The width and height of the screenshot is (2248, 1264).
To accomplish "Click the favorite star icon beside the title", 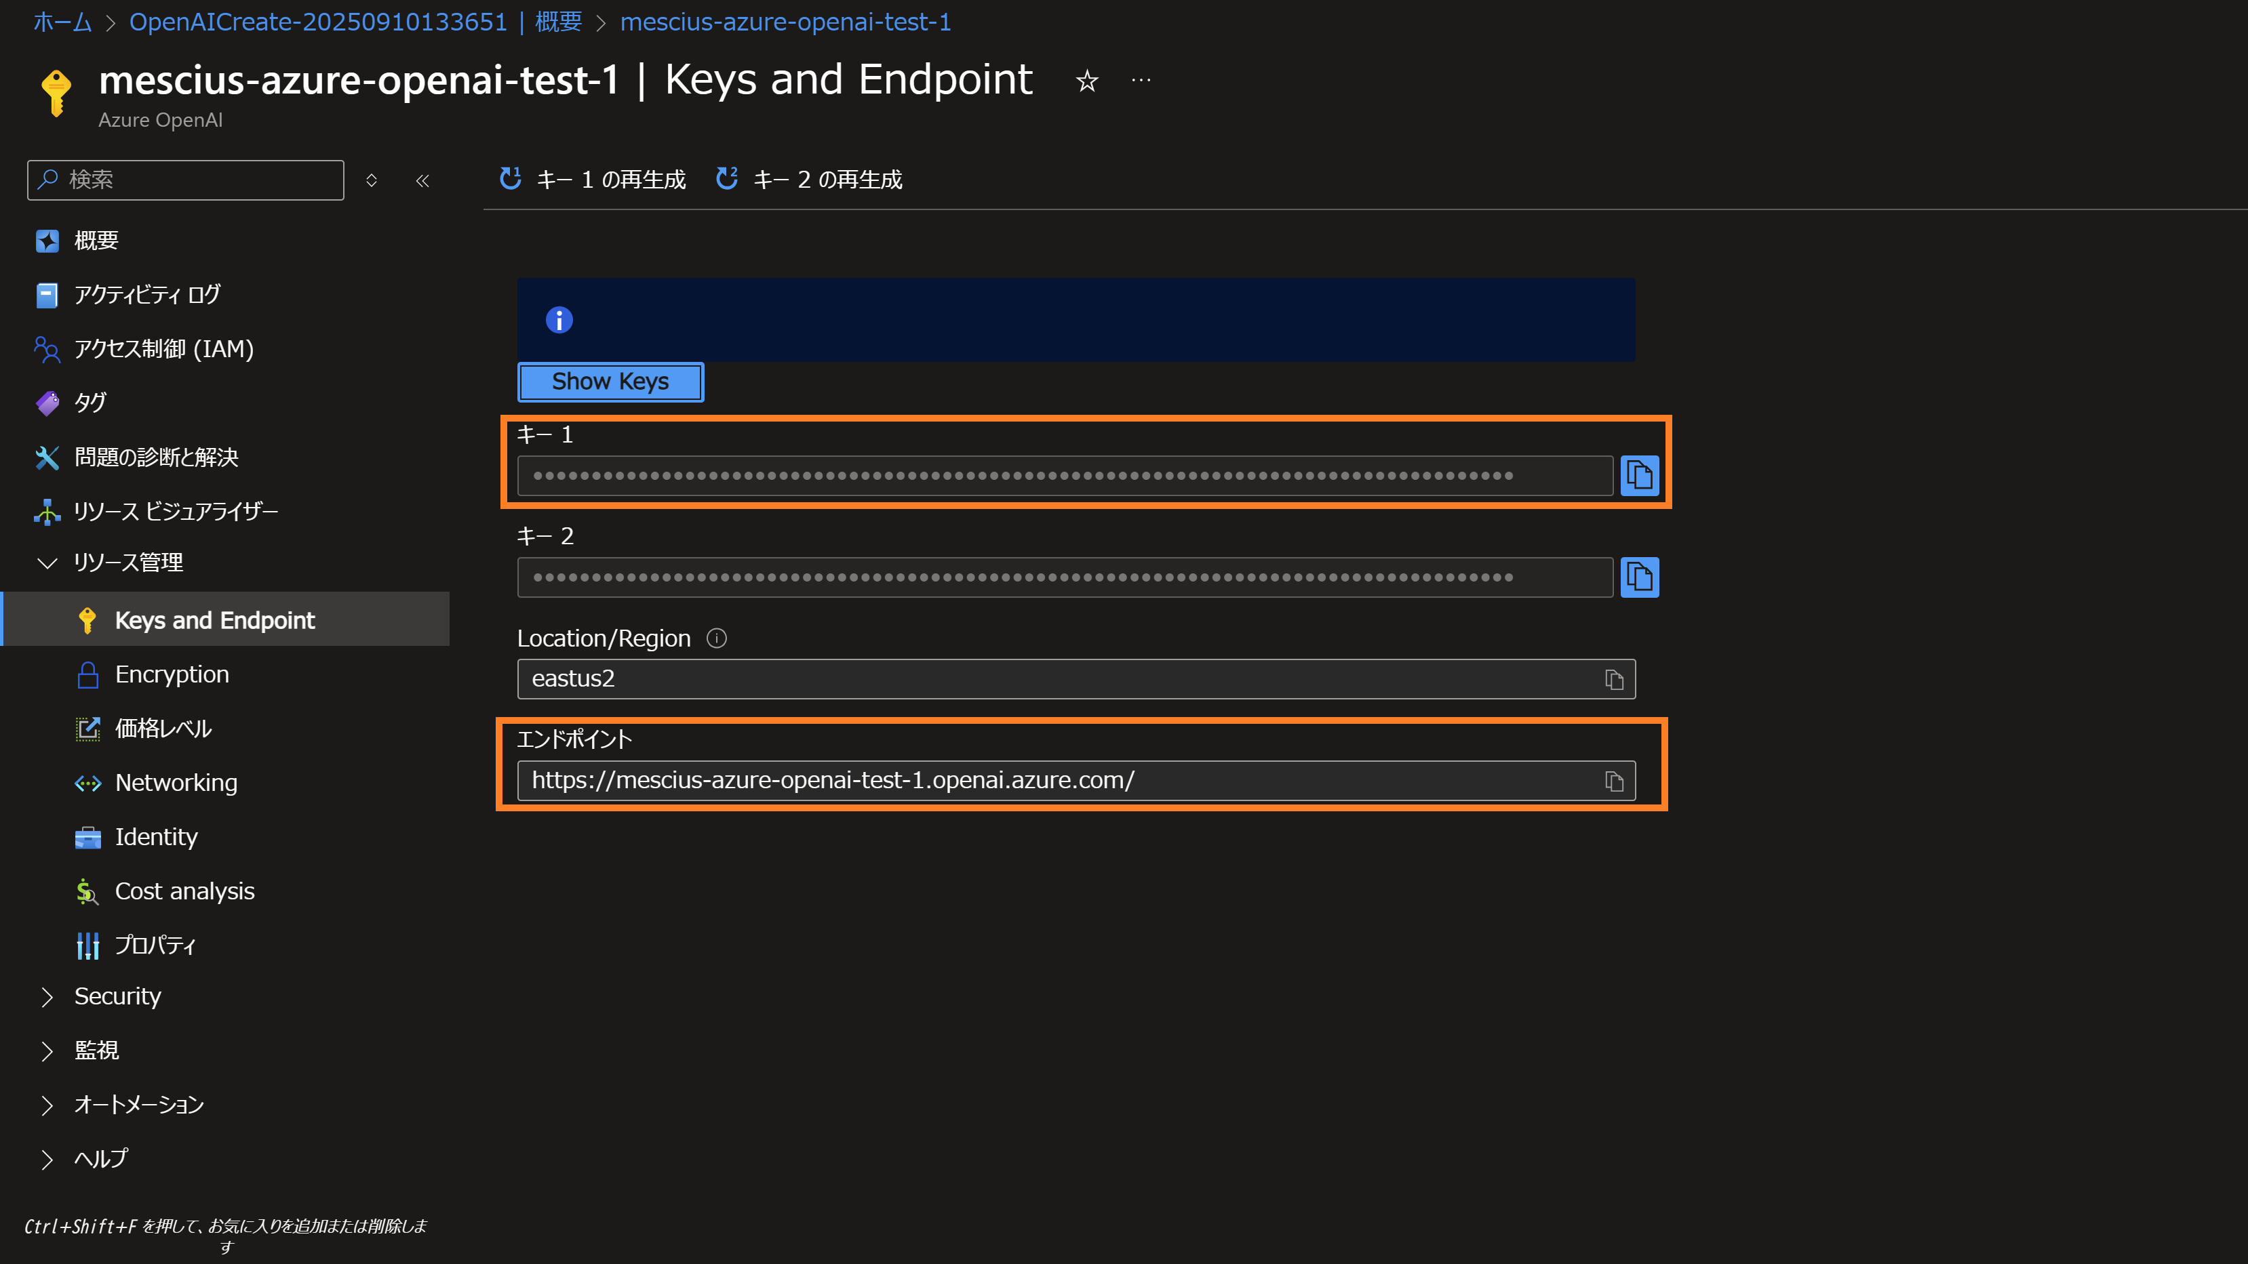I will (1086, 81).
